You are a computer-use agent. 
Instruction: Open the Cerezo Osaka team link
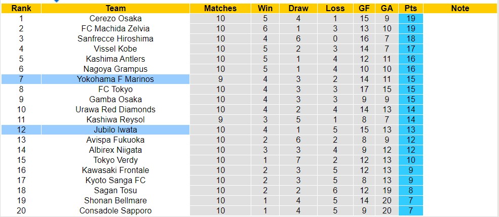click(x=116, y=18)
